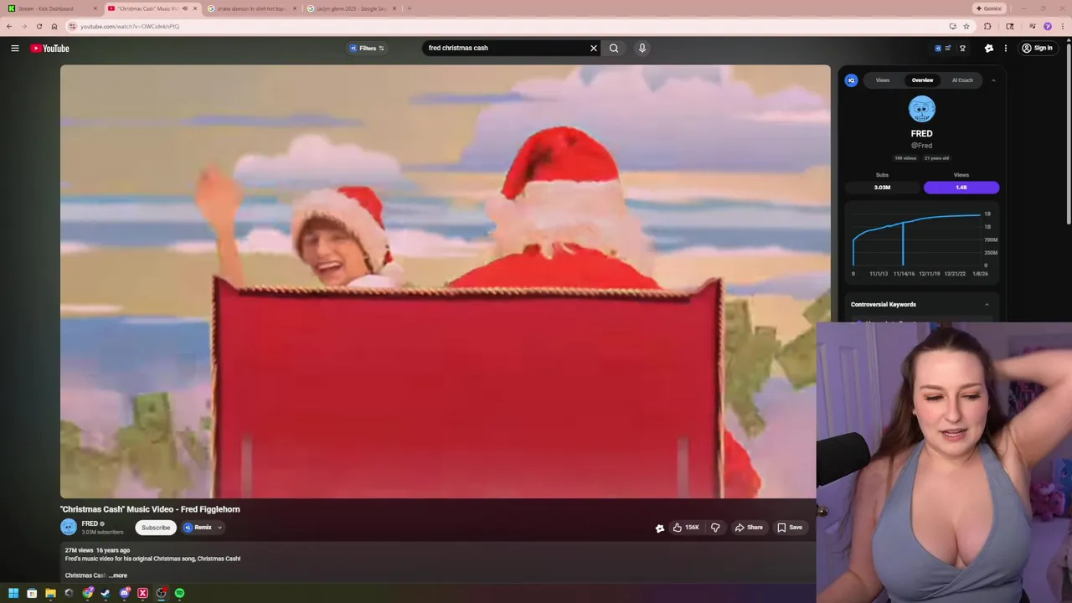The image size is (1072, 603).
Task: Expand description with ...more
Action: pyautogui.click(x=118, y=575)
